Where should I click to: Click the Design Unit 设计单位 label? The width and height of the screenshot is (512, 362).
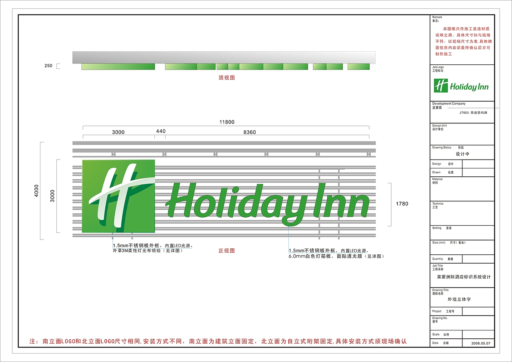pyautogui.click(x=440, y=127)
